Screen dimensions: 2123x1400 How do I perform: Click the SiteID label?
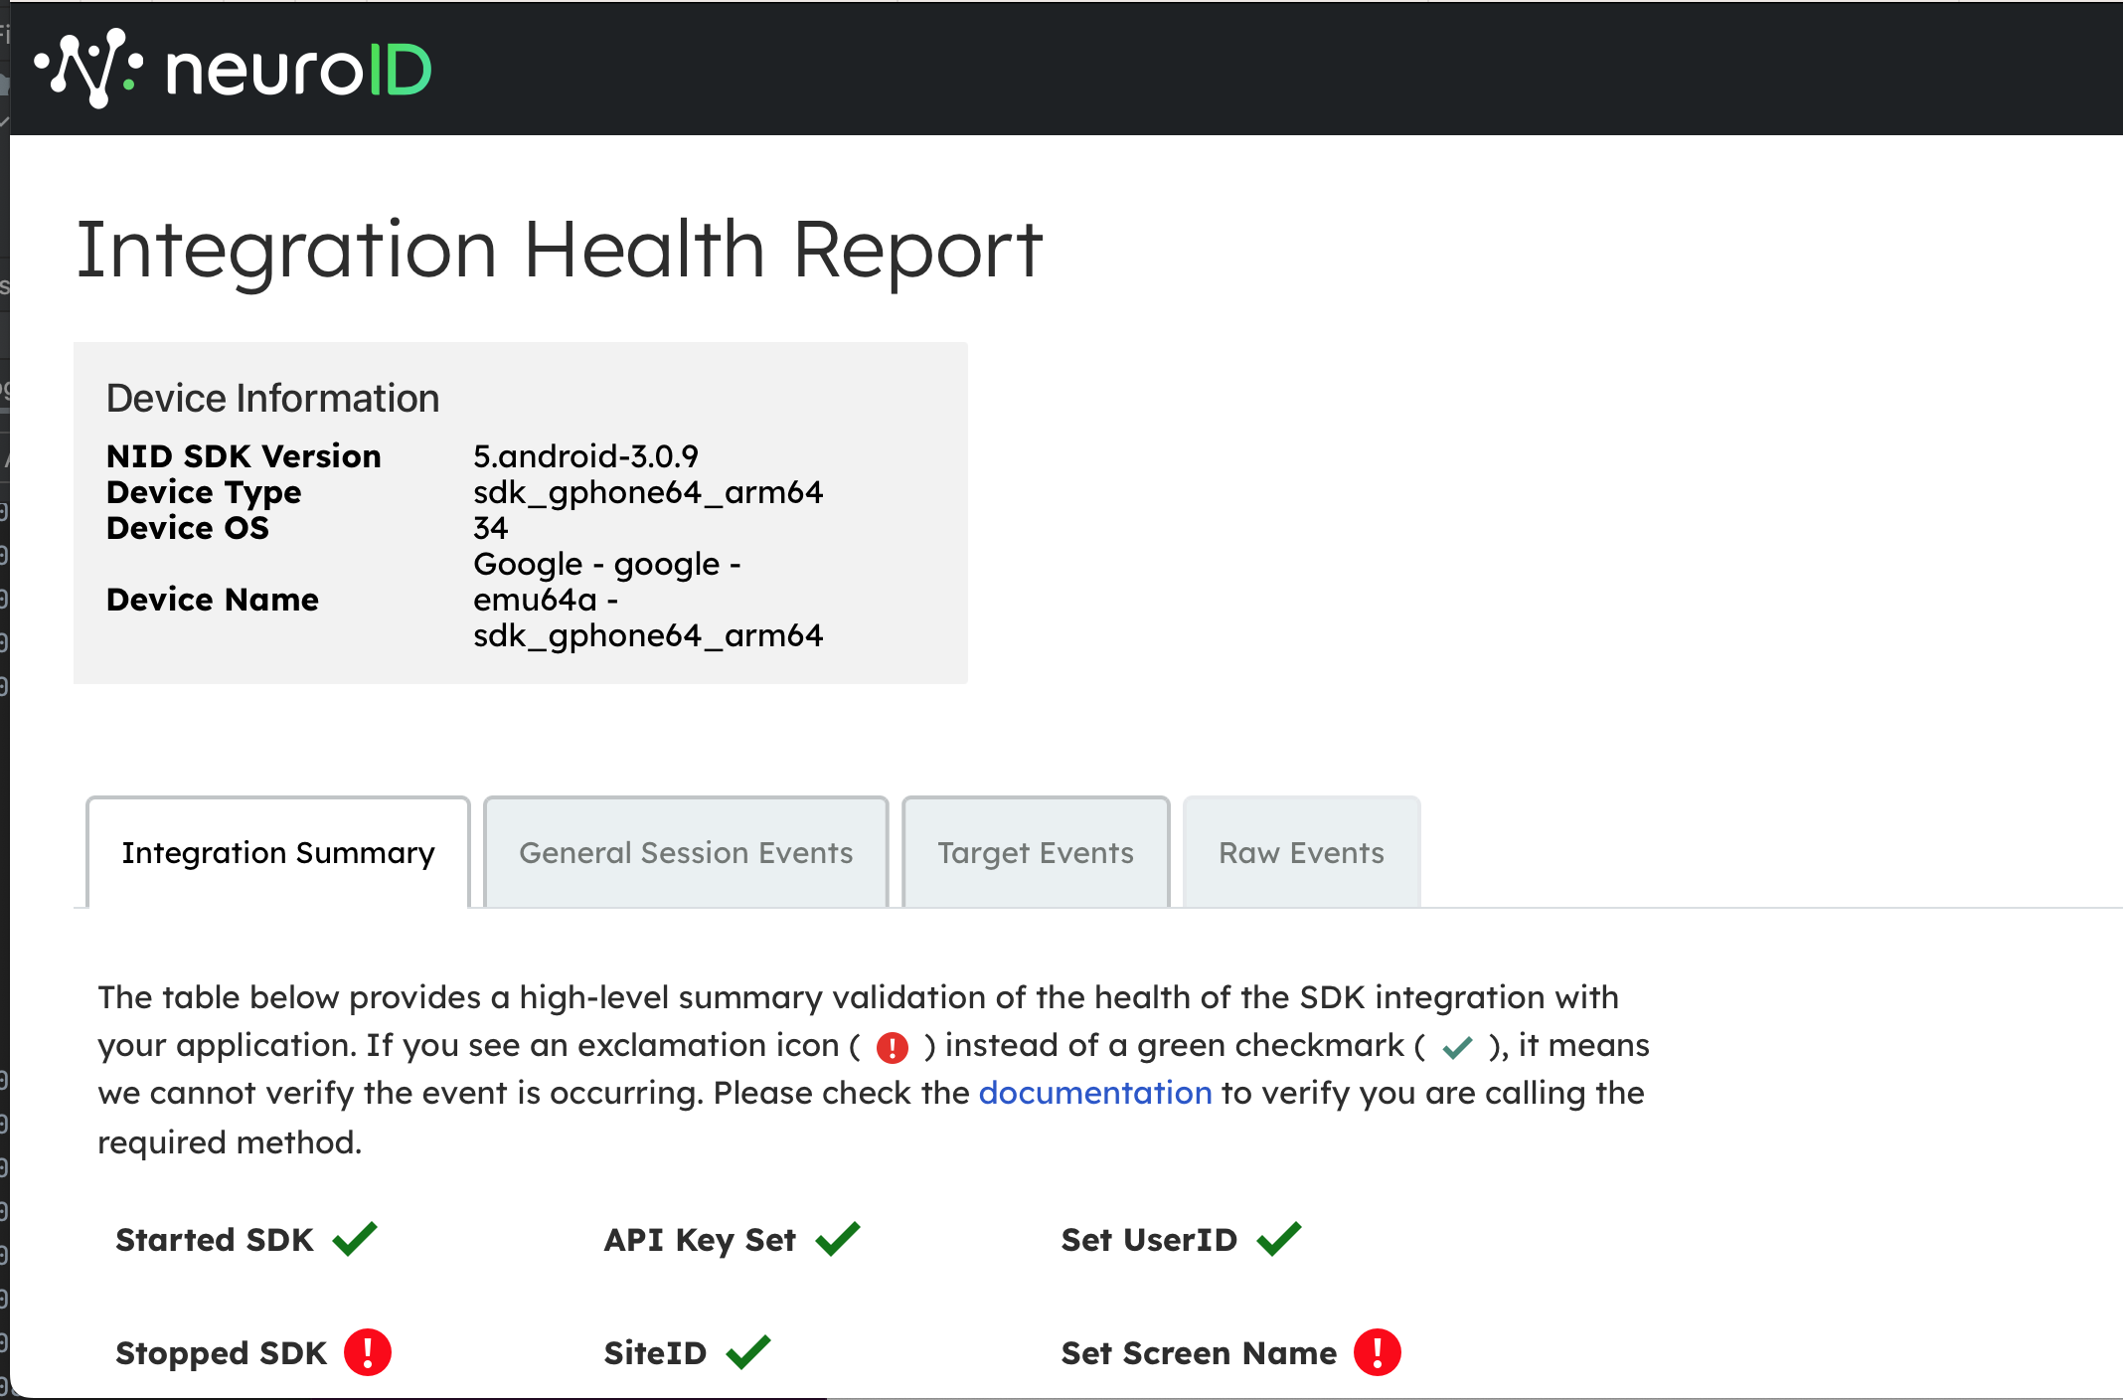tap(655, 1353)
